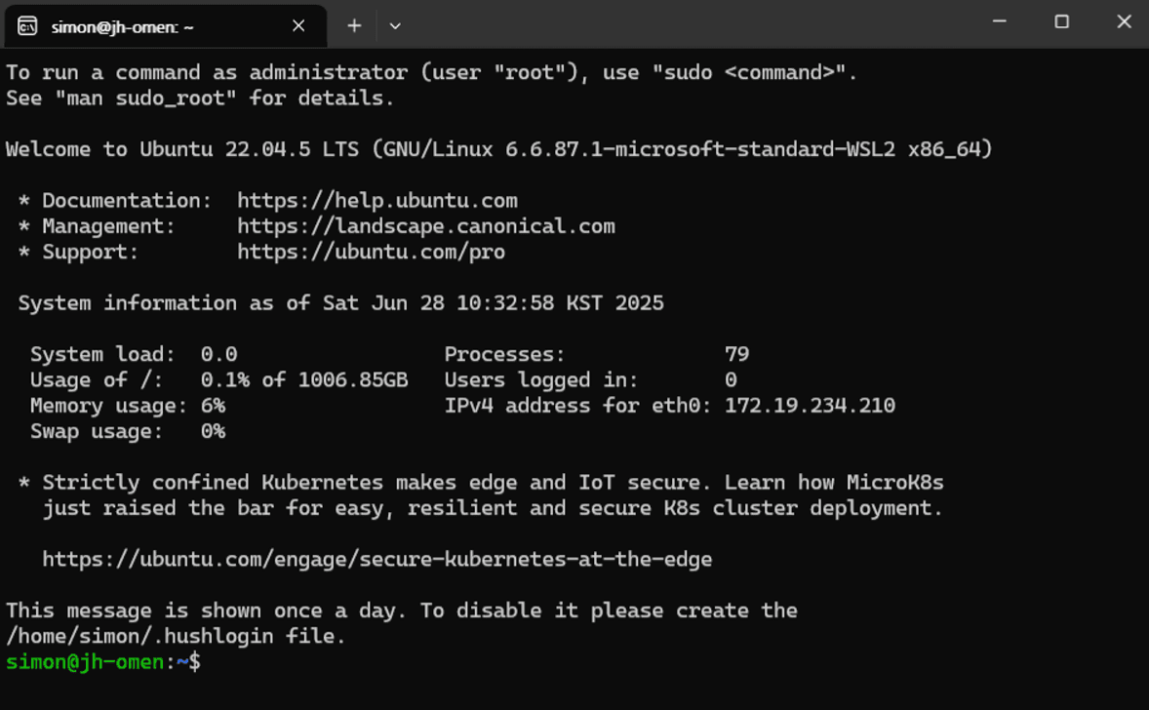Maximize the terminal window
The height and width of the screenshot is (710, 1149).
(x=1061, y=22)
